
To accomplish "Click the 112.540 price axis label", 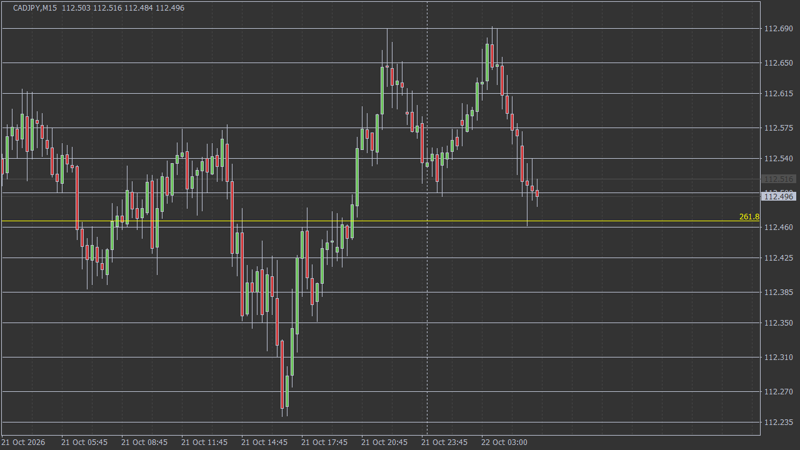I will point(779,159).
